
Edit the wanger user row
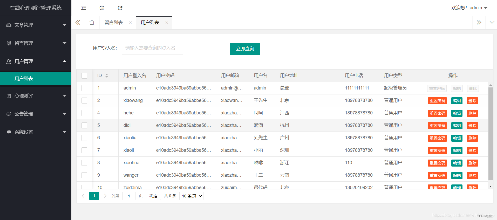[457, 176]
